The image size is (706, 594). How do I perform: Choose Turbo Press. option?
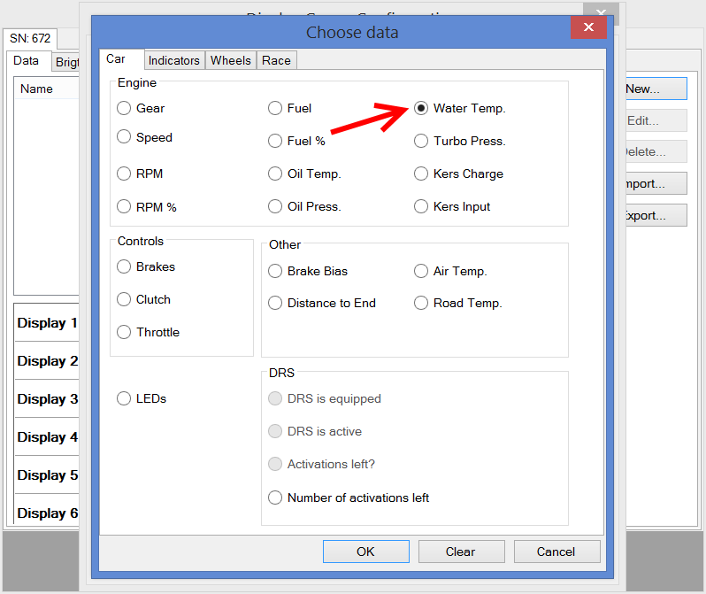pyautogui.click(x=421, y=141)
